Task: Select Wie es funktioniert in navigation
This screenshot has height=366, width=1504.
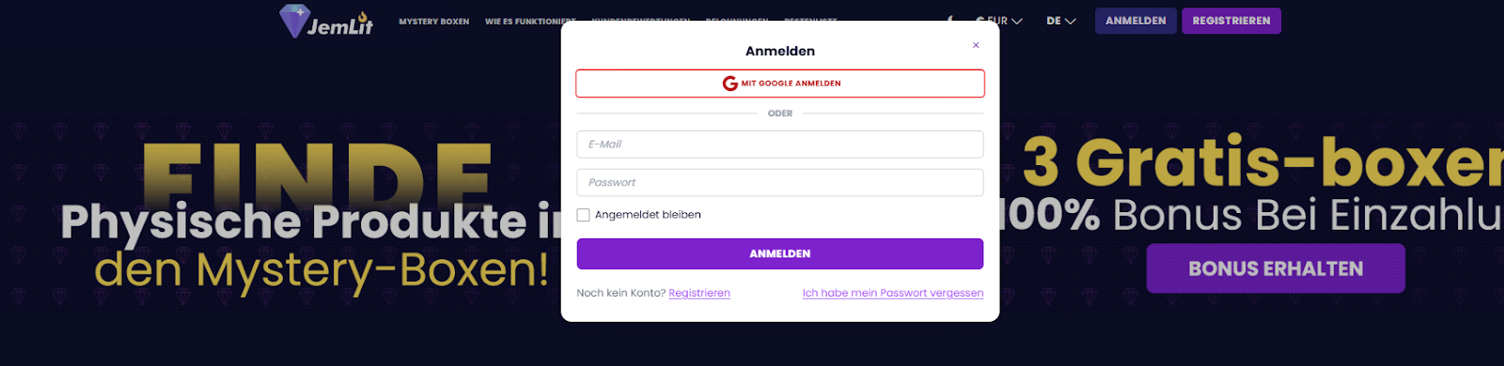Action: pyautogui.click(x=530, y=22)
